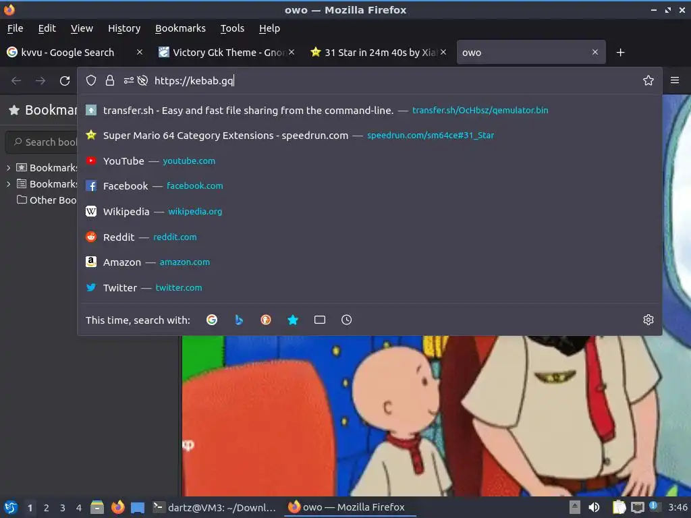Click the padlock site security icon
The image size is (691, 518).
point(110,81)
